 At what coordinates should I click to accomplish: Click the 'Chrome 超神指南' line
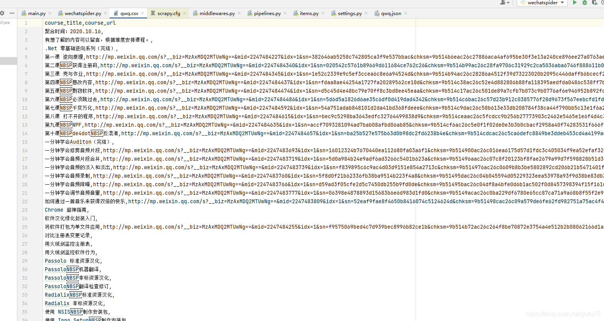coord(67,210)
